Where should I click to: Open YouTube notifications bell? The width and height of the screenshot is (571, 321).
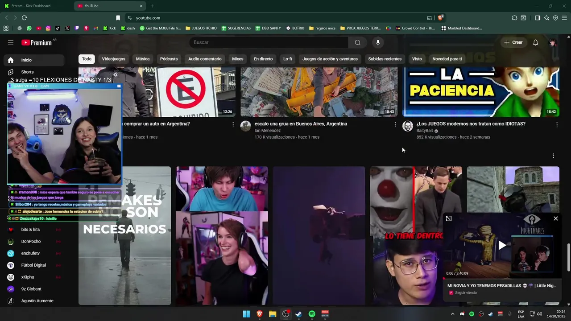(x=535, y=42)
